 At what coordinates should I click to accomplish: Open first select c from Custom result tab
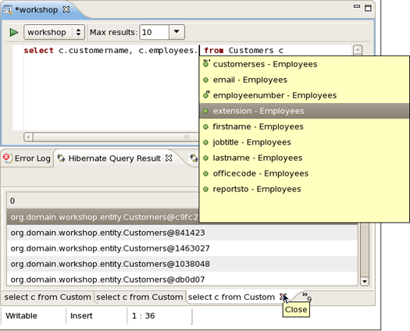coord(48,297)
